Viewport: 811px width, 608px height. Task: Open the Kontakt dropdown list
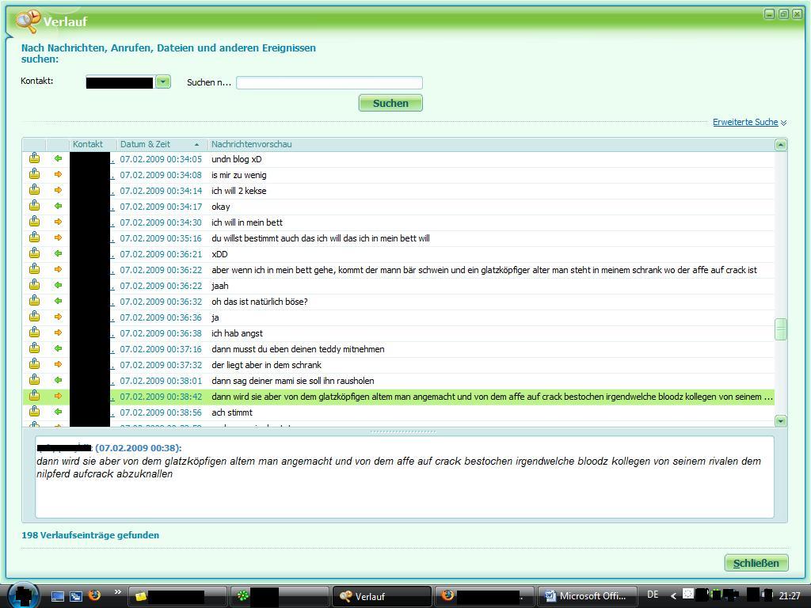coord(162,82)
